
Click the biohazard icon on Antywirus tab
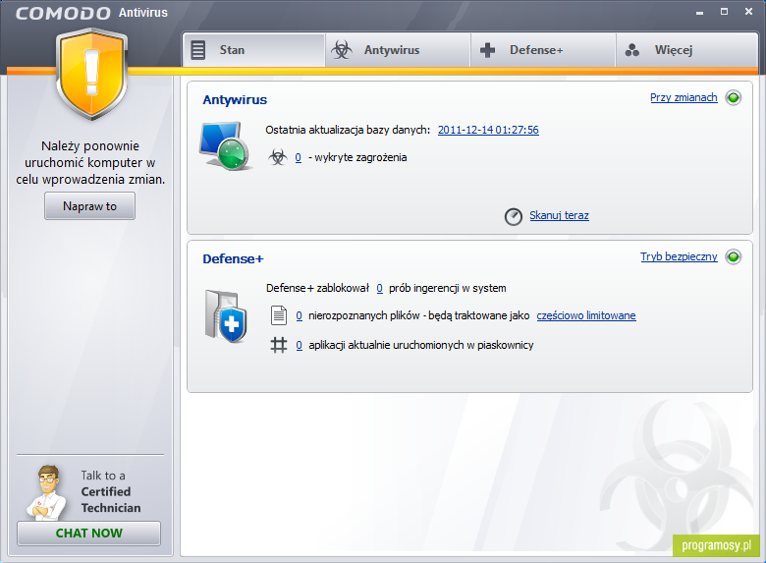click(x=342, y=50)
